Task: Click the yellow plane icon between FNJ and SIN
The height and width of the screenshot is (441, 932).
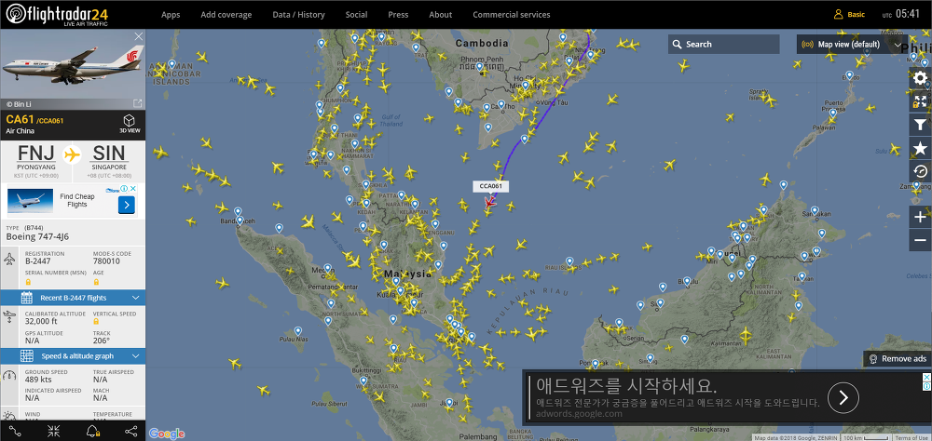Action: (73, 155)
